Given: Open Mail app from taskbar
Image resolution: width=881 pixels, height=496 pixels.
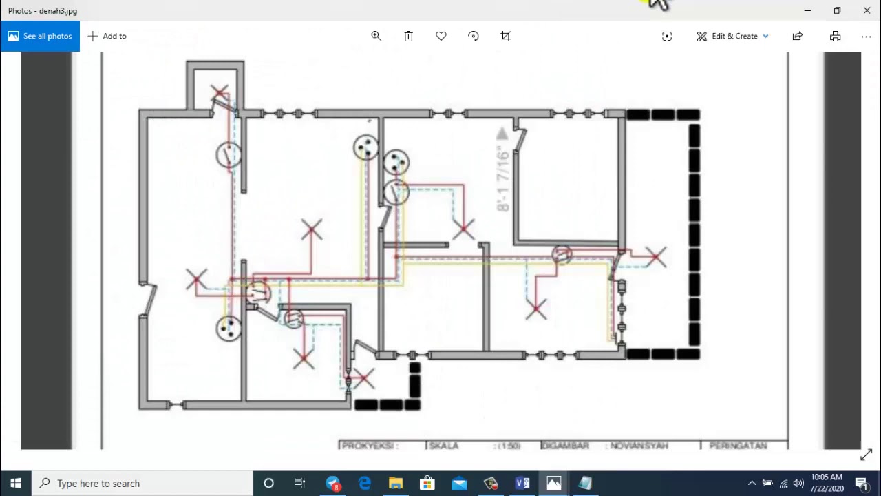Looking at the screenshot, I should (459, 483).
